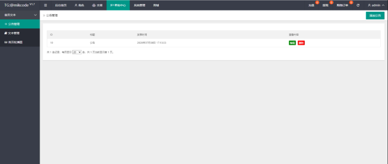
Task: Click the 添加公告 button
Action: click(x=375, y=15)
